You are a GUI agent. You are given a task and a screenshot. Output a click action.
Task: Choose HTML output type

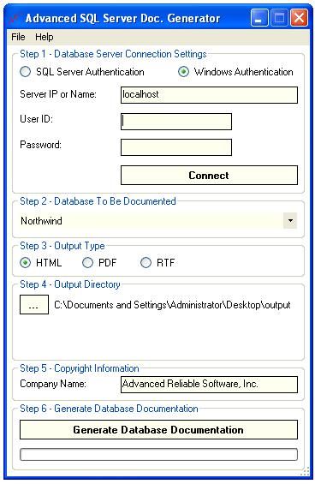26,263
